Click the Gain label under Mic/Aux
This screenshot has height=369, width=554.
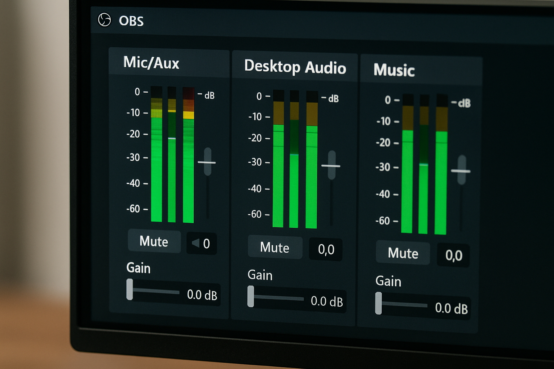click(138, 268)
